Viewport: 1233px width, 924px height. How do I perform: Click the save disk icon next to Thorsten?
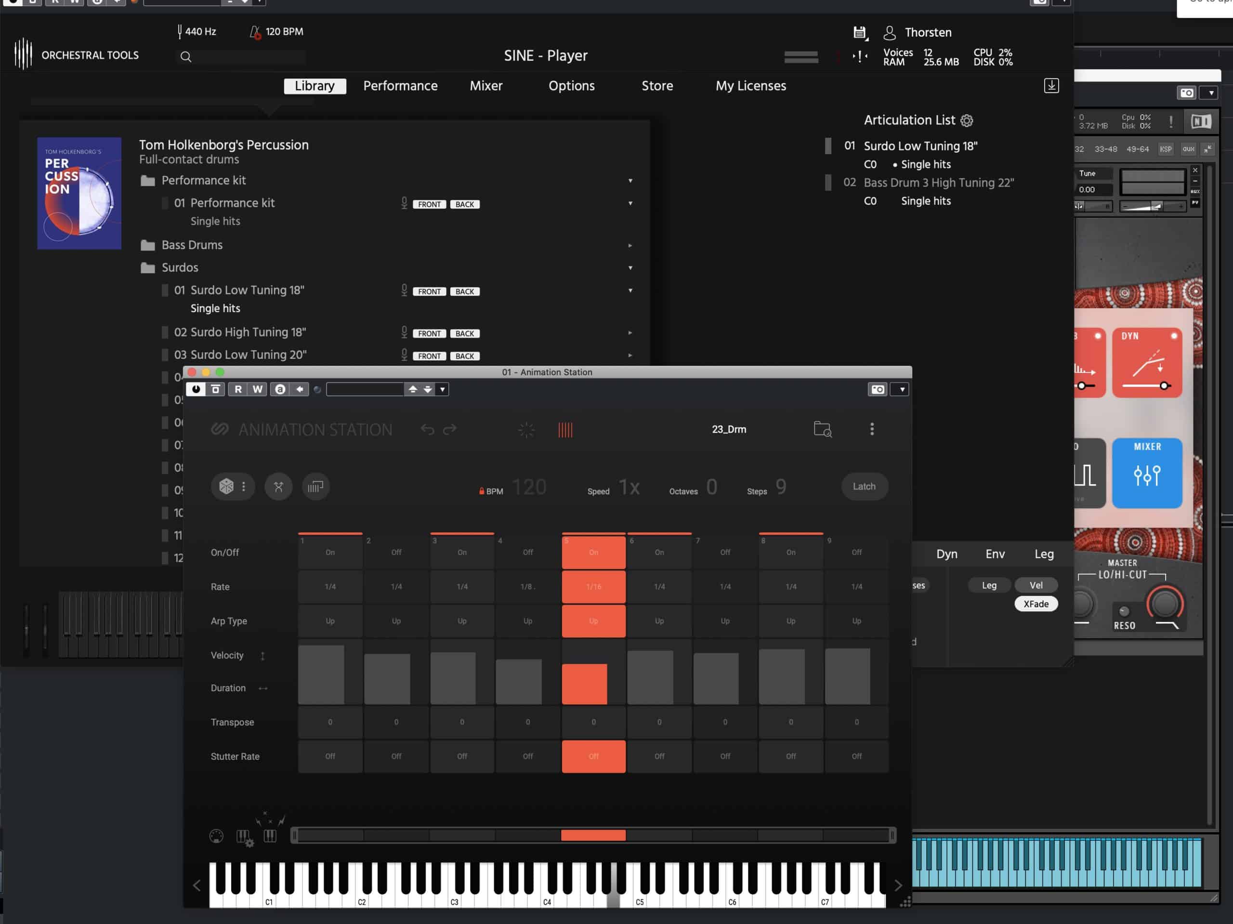860,33
